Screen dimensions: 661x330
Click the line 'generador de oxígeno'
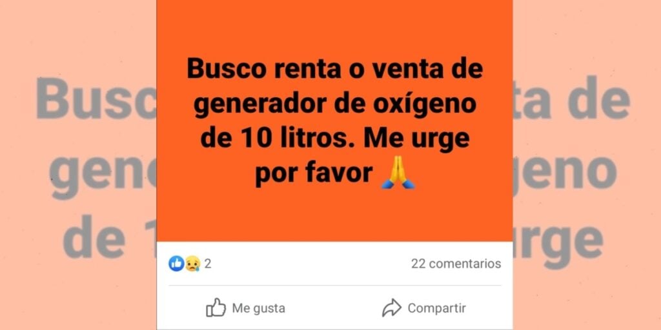(335, 104)
